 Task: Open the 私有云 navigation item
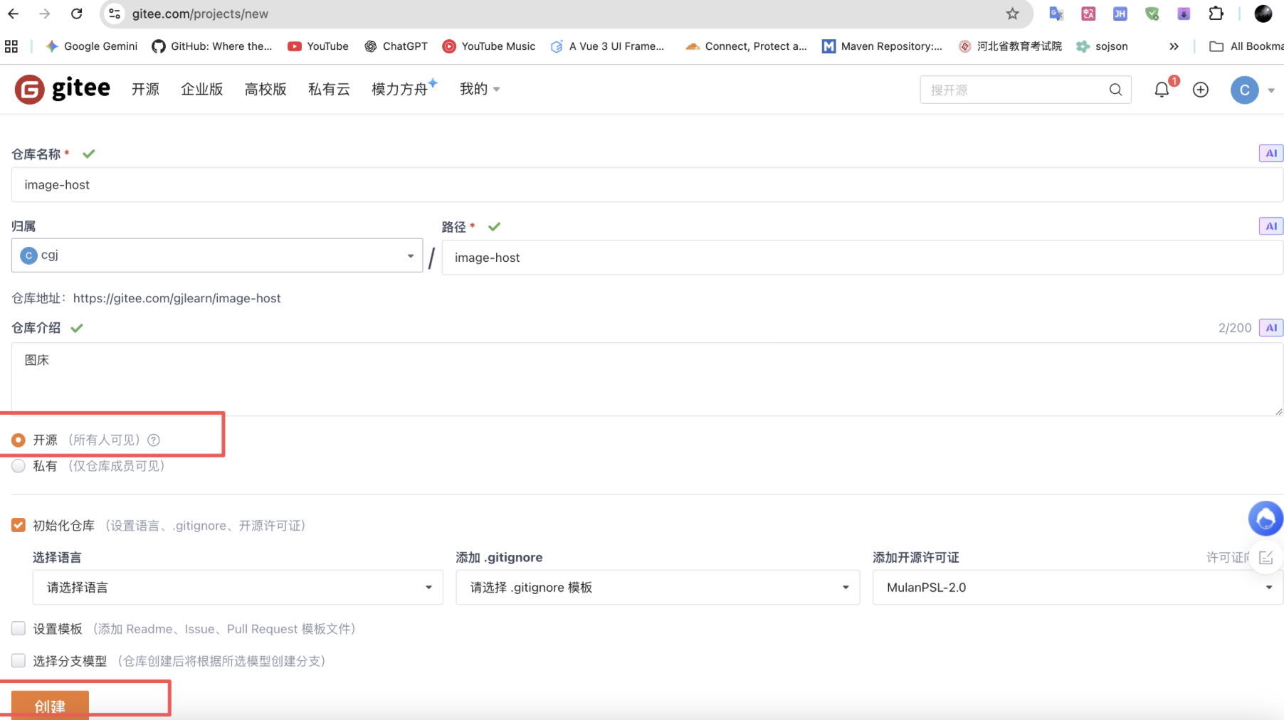(329, 89)
